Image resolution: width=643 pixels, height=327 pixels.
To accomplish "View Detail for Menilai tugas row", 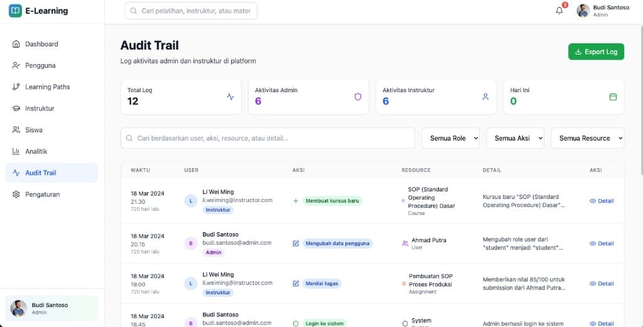I will click(602, 284).
